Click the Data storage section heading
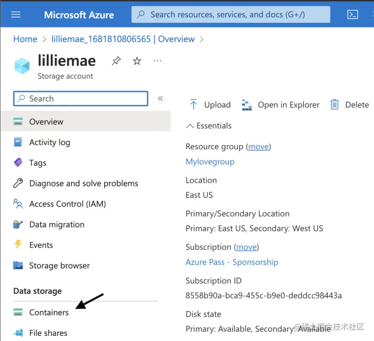 click(37, 291)
